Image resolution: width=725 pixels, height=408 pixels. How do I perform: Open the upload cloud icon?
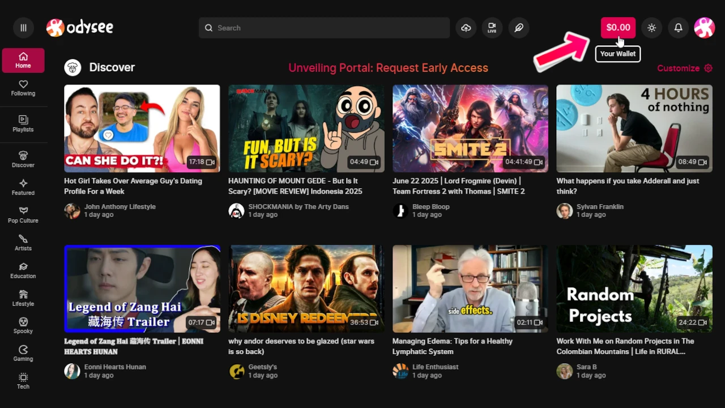[x=466, y=28]
